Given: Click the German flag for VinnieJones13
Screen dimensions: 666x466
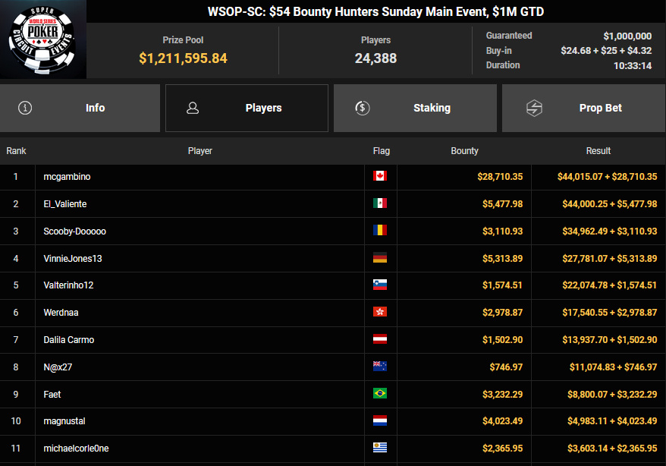Looking at the screenshot, I should tap(380, 258).
